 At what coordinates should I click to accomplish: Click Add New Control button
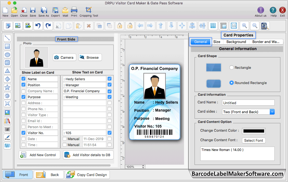pyautogui.click(x=40, y=155)
